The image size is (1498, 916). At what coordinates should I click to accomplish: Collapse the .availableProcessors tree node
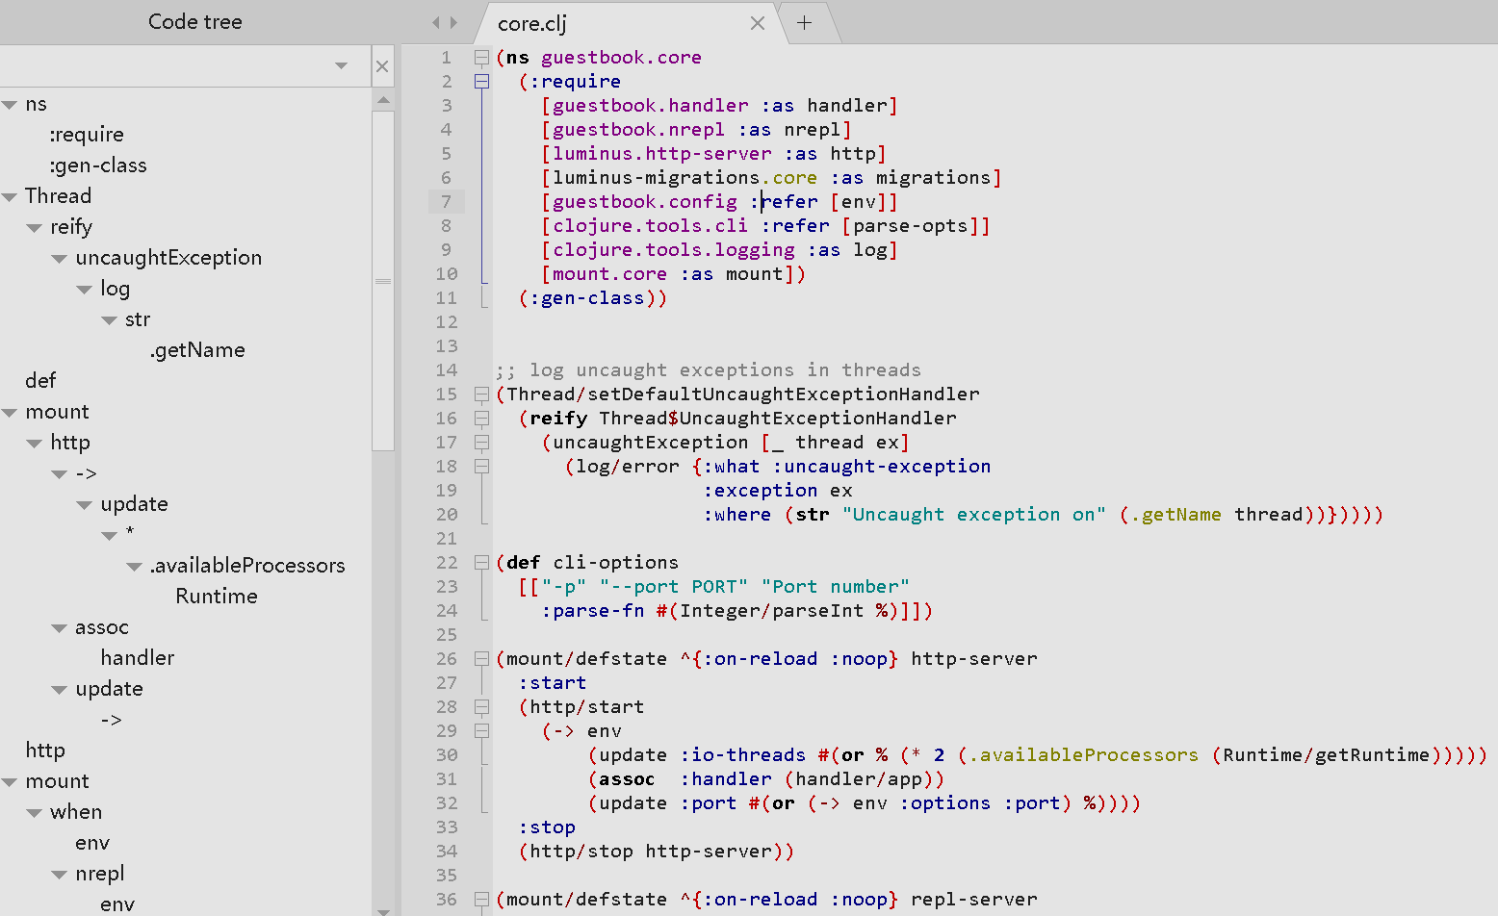[x=135, y=567]
